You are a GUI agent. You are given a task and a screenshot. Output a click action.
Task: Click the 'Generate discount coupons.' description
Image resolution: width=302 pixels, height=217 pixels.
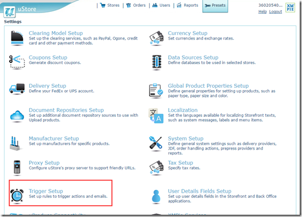(55, 62)
